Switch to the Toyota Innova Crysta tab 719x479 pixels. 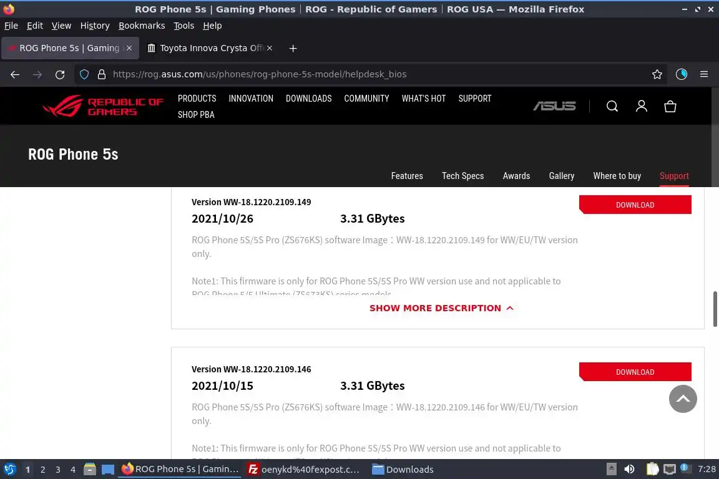pos(210,48)
